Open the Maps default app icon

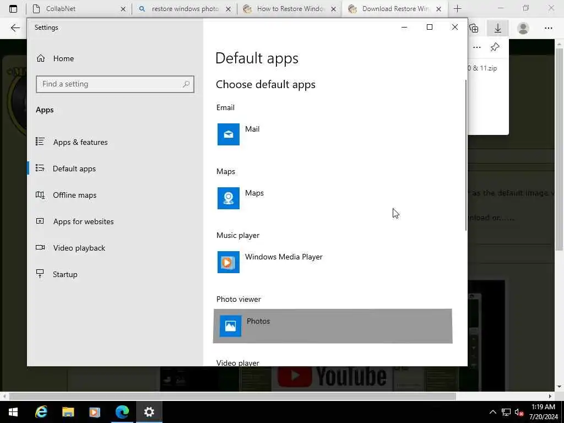coord(229,198)
